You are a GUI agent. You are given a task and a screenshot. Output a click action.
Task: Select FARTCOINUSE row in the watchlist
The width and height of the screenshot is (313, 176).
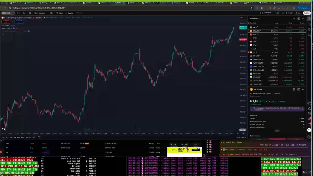point(277,66)
